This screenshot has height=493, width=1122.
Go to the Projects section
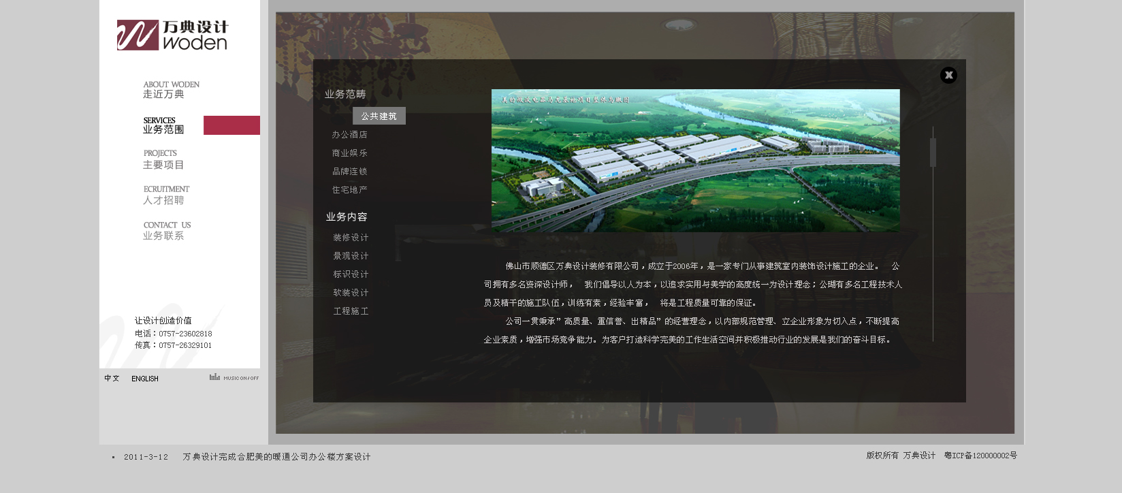point(163,159)
